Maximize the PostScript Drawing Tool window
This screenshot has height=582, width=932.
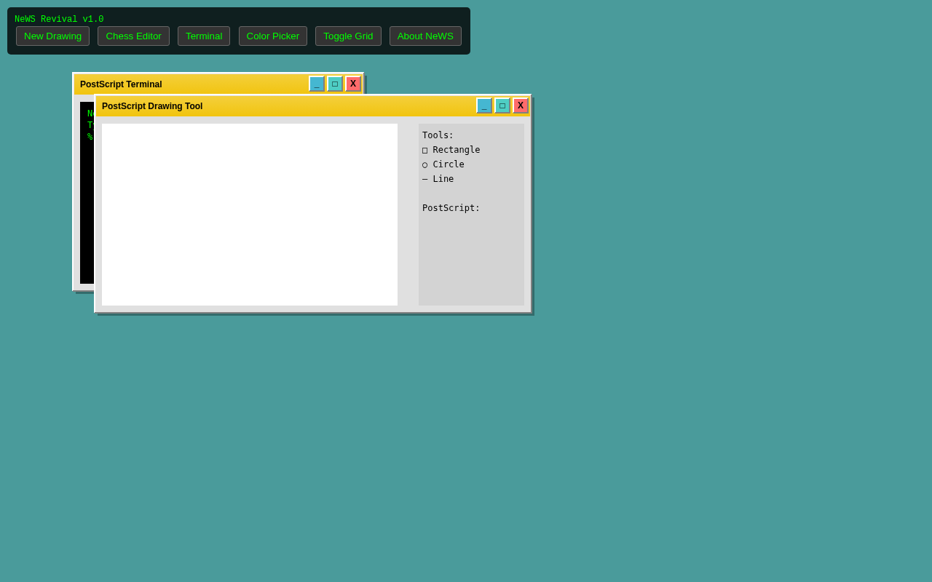[x=502, y=105]
